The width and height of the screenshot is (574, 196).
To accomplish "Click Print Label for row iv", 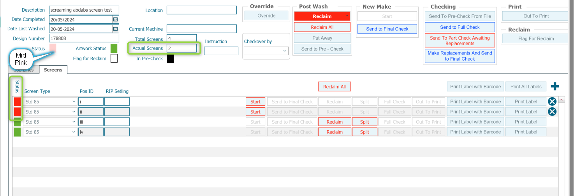I will click(x=526, y=132).
